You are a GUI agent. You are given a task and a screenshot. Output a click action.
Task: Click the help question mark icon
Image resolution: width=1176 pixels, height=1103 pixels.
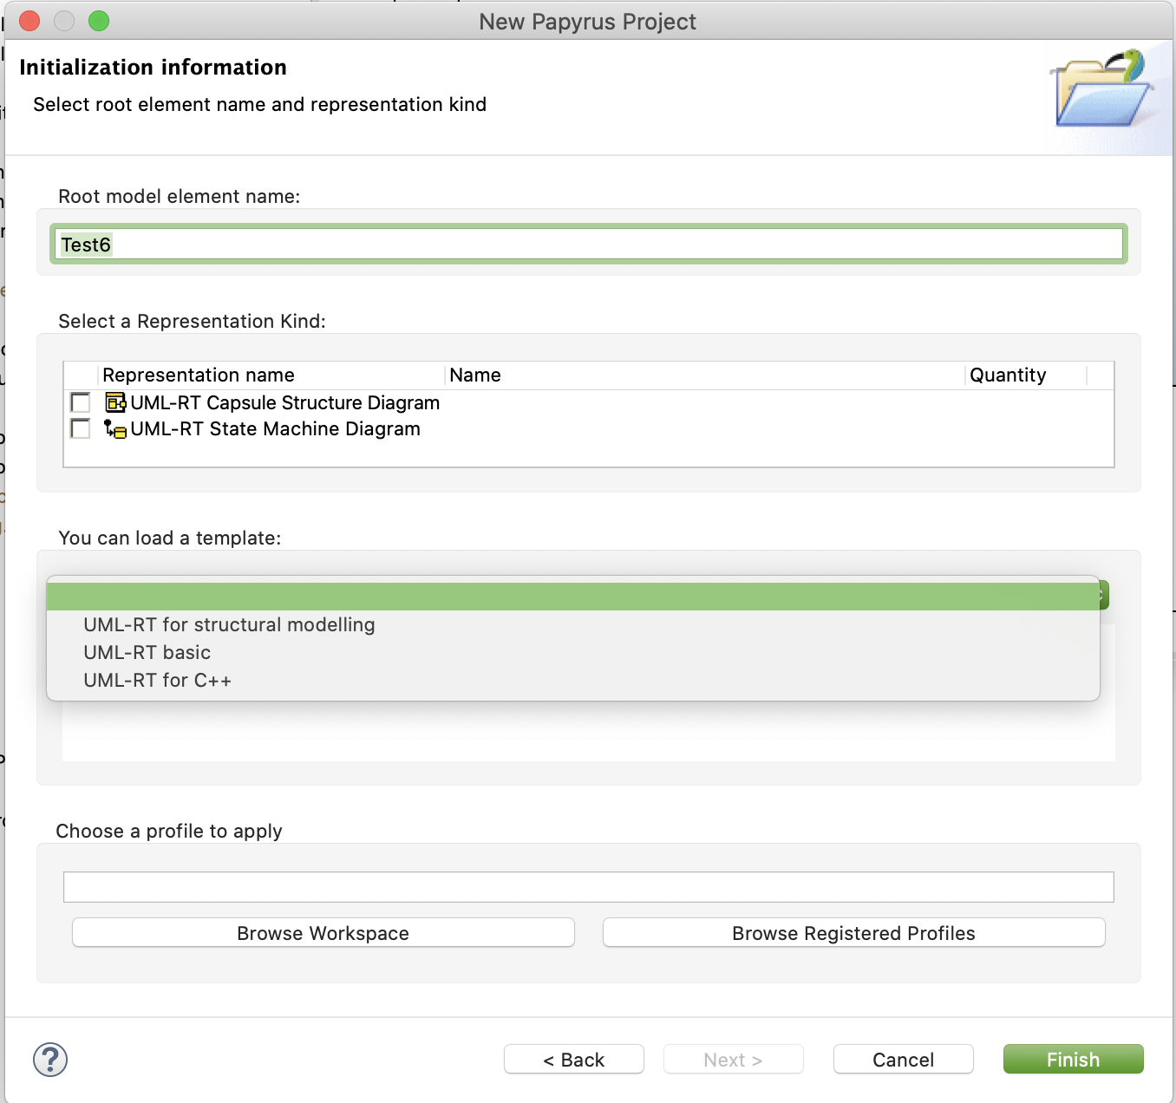tap(50, 1060)
